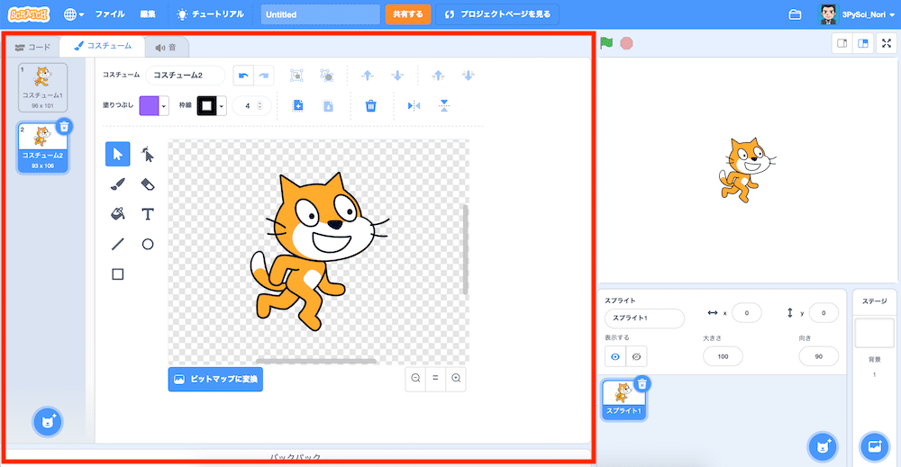Open the choose costume cat button
Viewport: 901px width, 467px height.
47,422
